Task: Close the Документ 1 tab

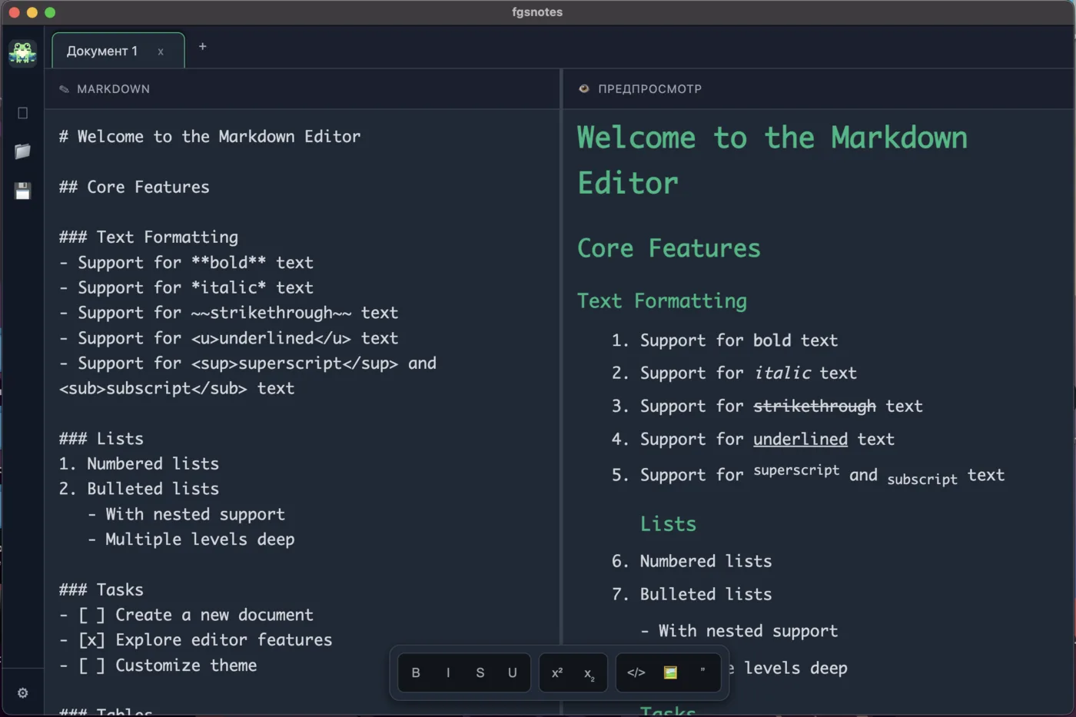Action: click(x=161, y=51)
